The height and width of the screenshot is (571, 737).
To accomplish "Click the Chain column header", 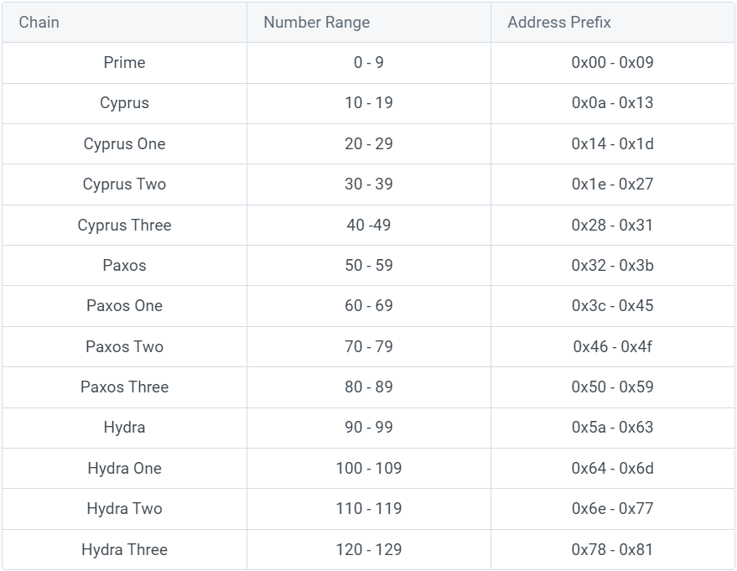I will 39,23.
